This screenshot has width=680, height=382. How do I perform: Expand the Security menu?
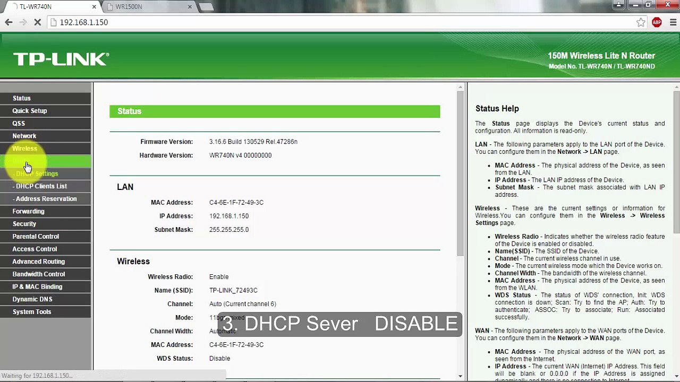tap(24, 224)
